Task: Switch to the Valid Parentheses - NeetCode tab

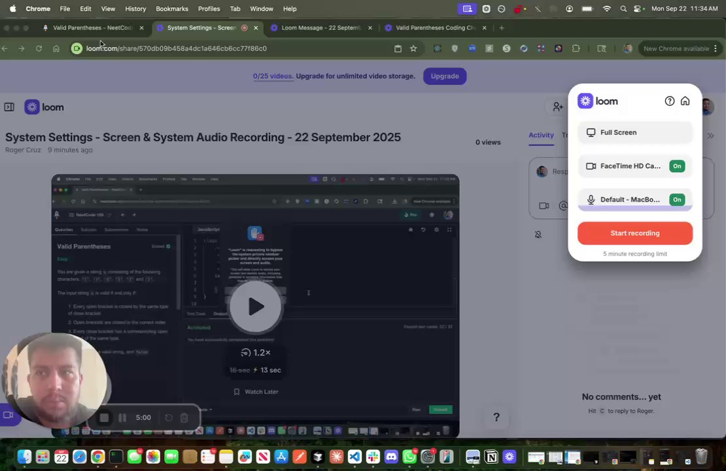Action: click(93, 27)
